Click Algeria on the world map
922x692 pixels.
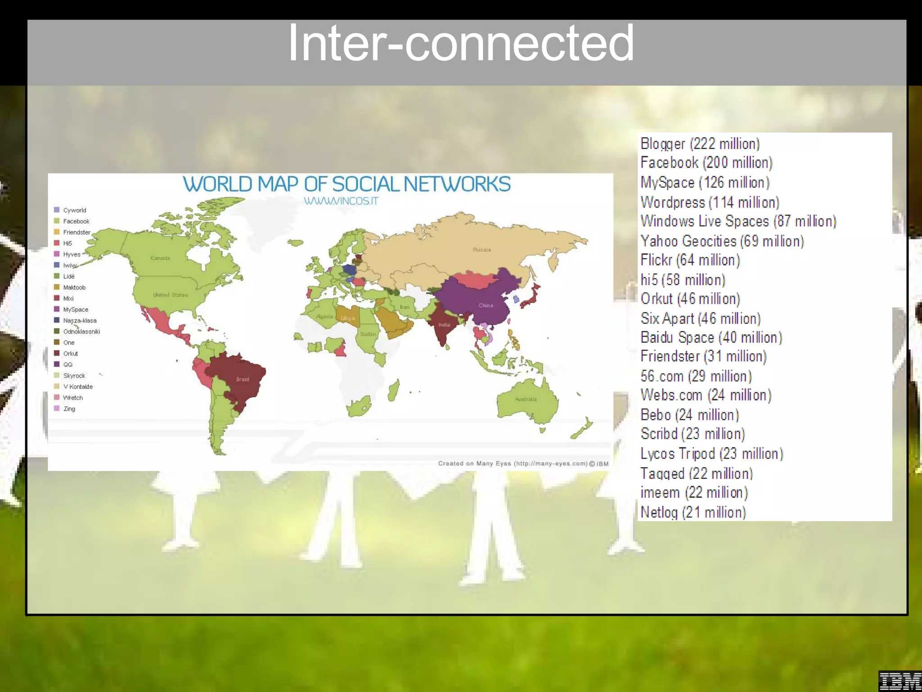pos(324,316)
